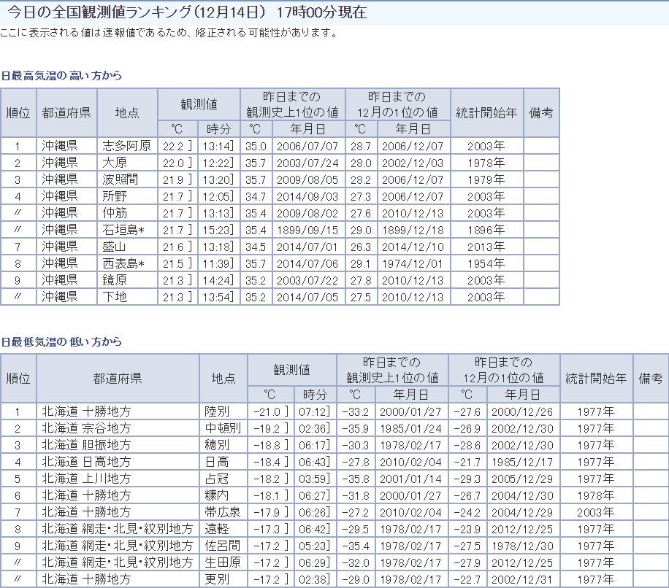Click the 佐呂間 station name
Image resolution: width=669 pixels, height=588 pixels.
pyautogui.click(x=223, y=546)
